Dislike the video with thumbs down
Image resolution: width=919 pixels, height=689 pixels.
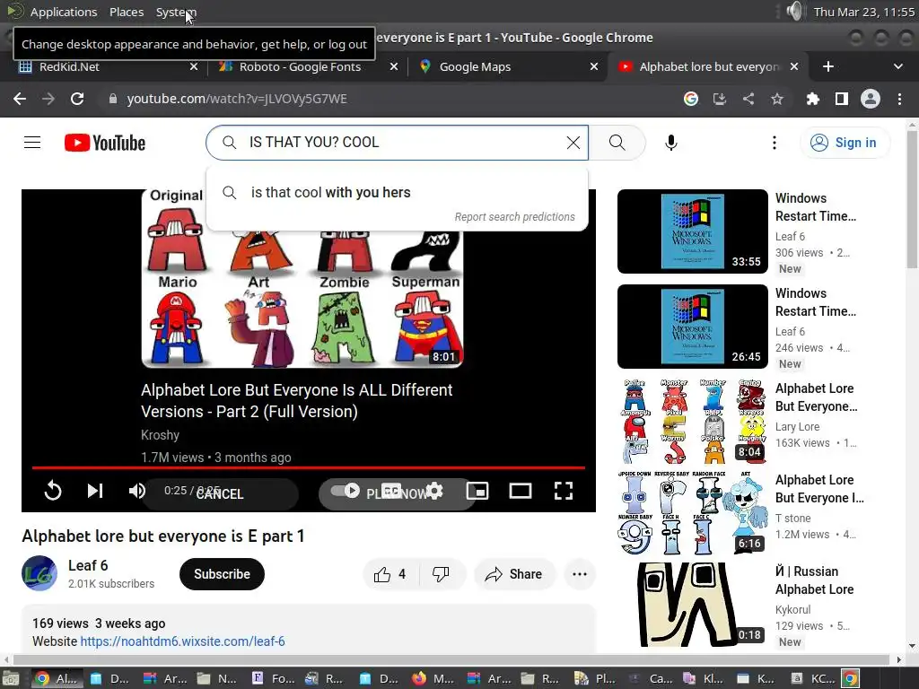pyautogui.click(x=441, y=574)
